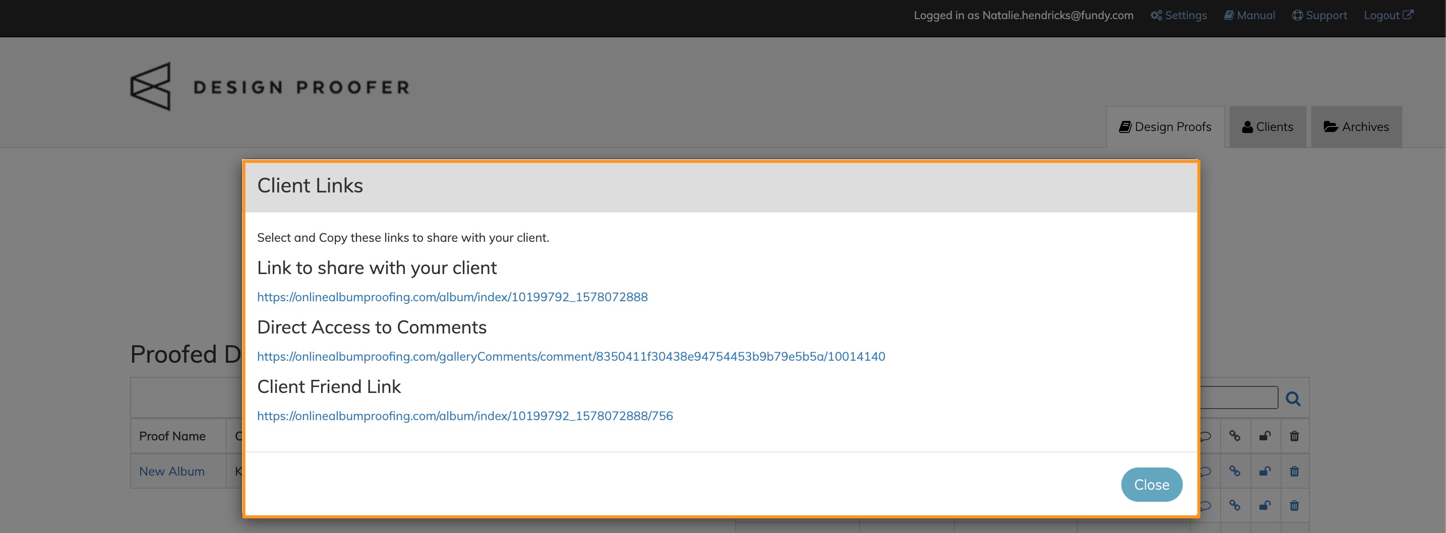Click the black trash icon in the table header row
This screenshot has width=1446, height=533.
[x=1294, y=436]
